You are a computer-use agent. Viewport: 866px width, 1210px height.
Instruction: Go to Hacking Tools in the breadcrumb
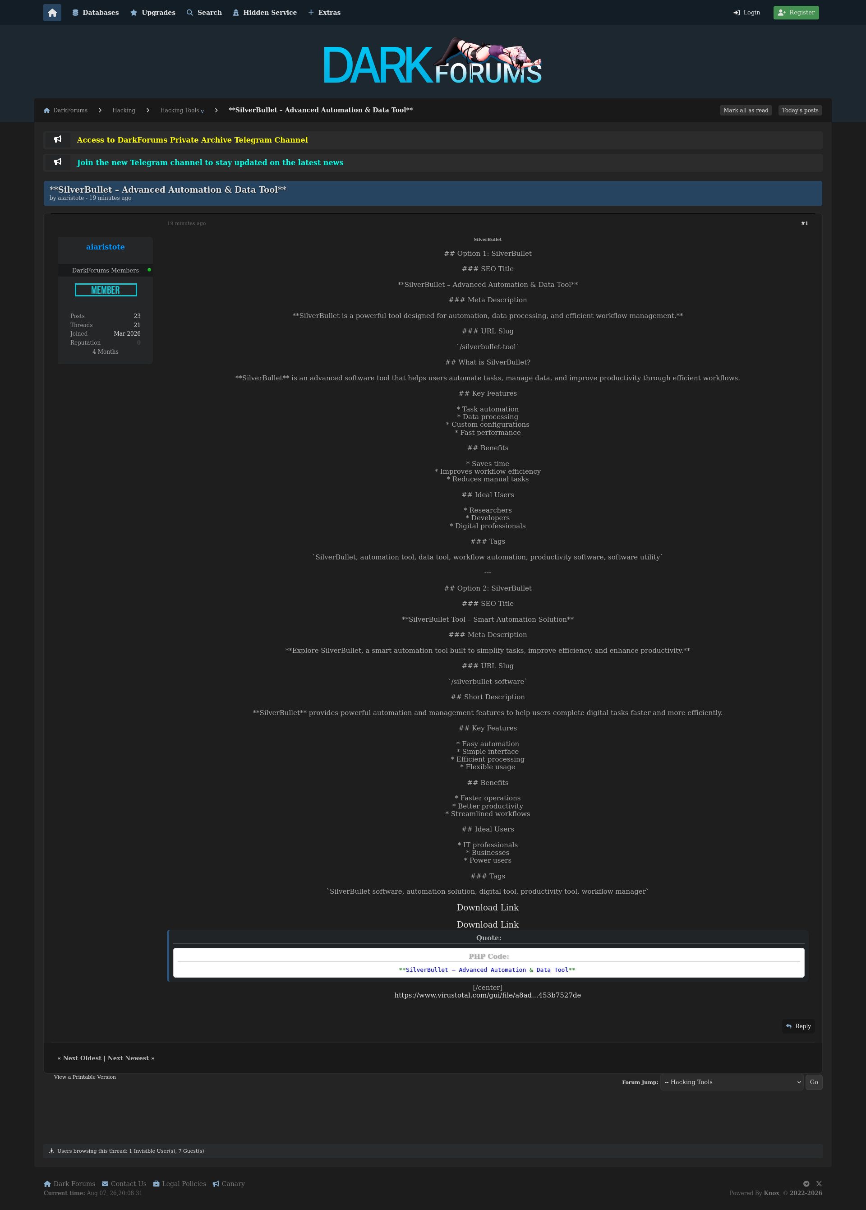[x=180, y=111]
